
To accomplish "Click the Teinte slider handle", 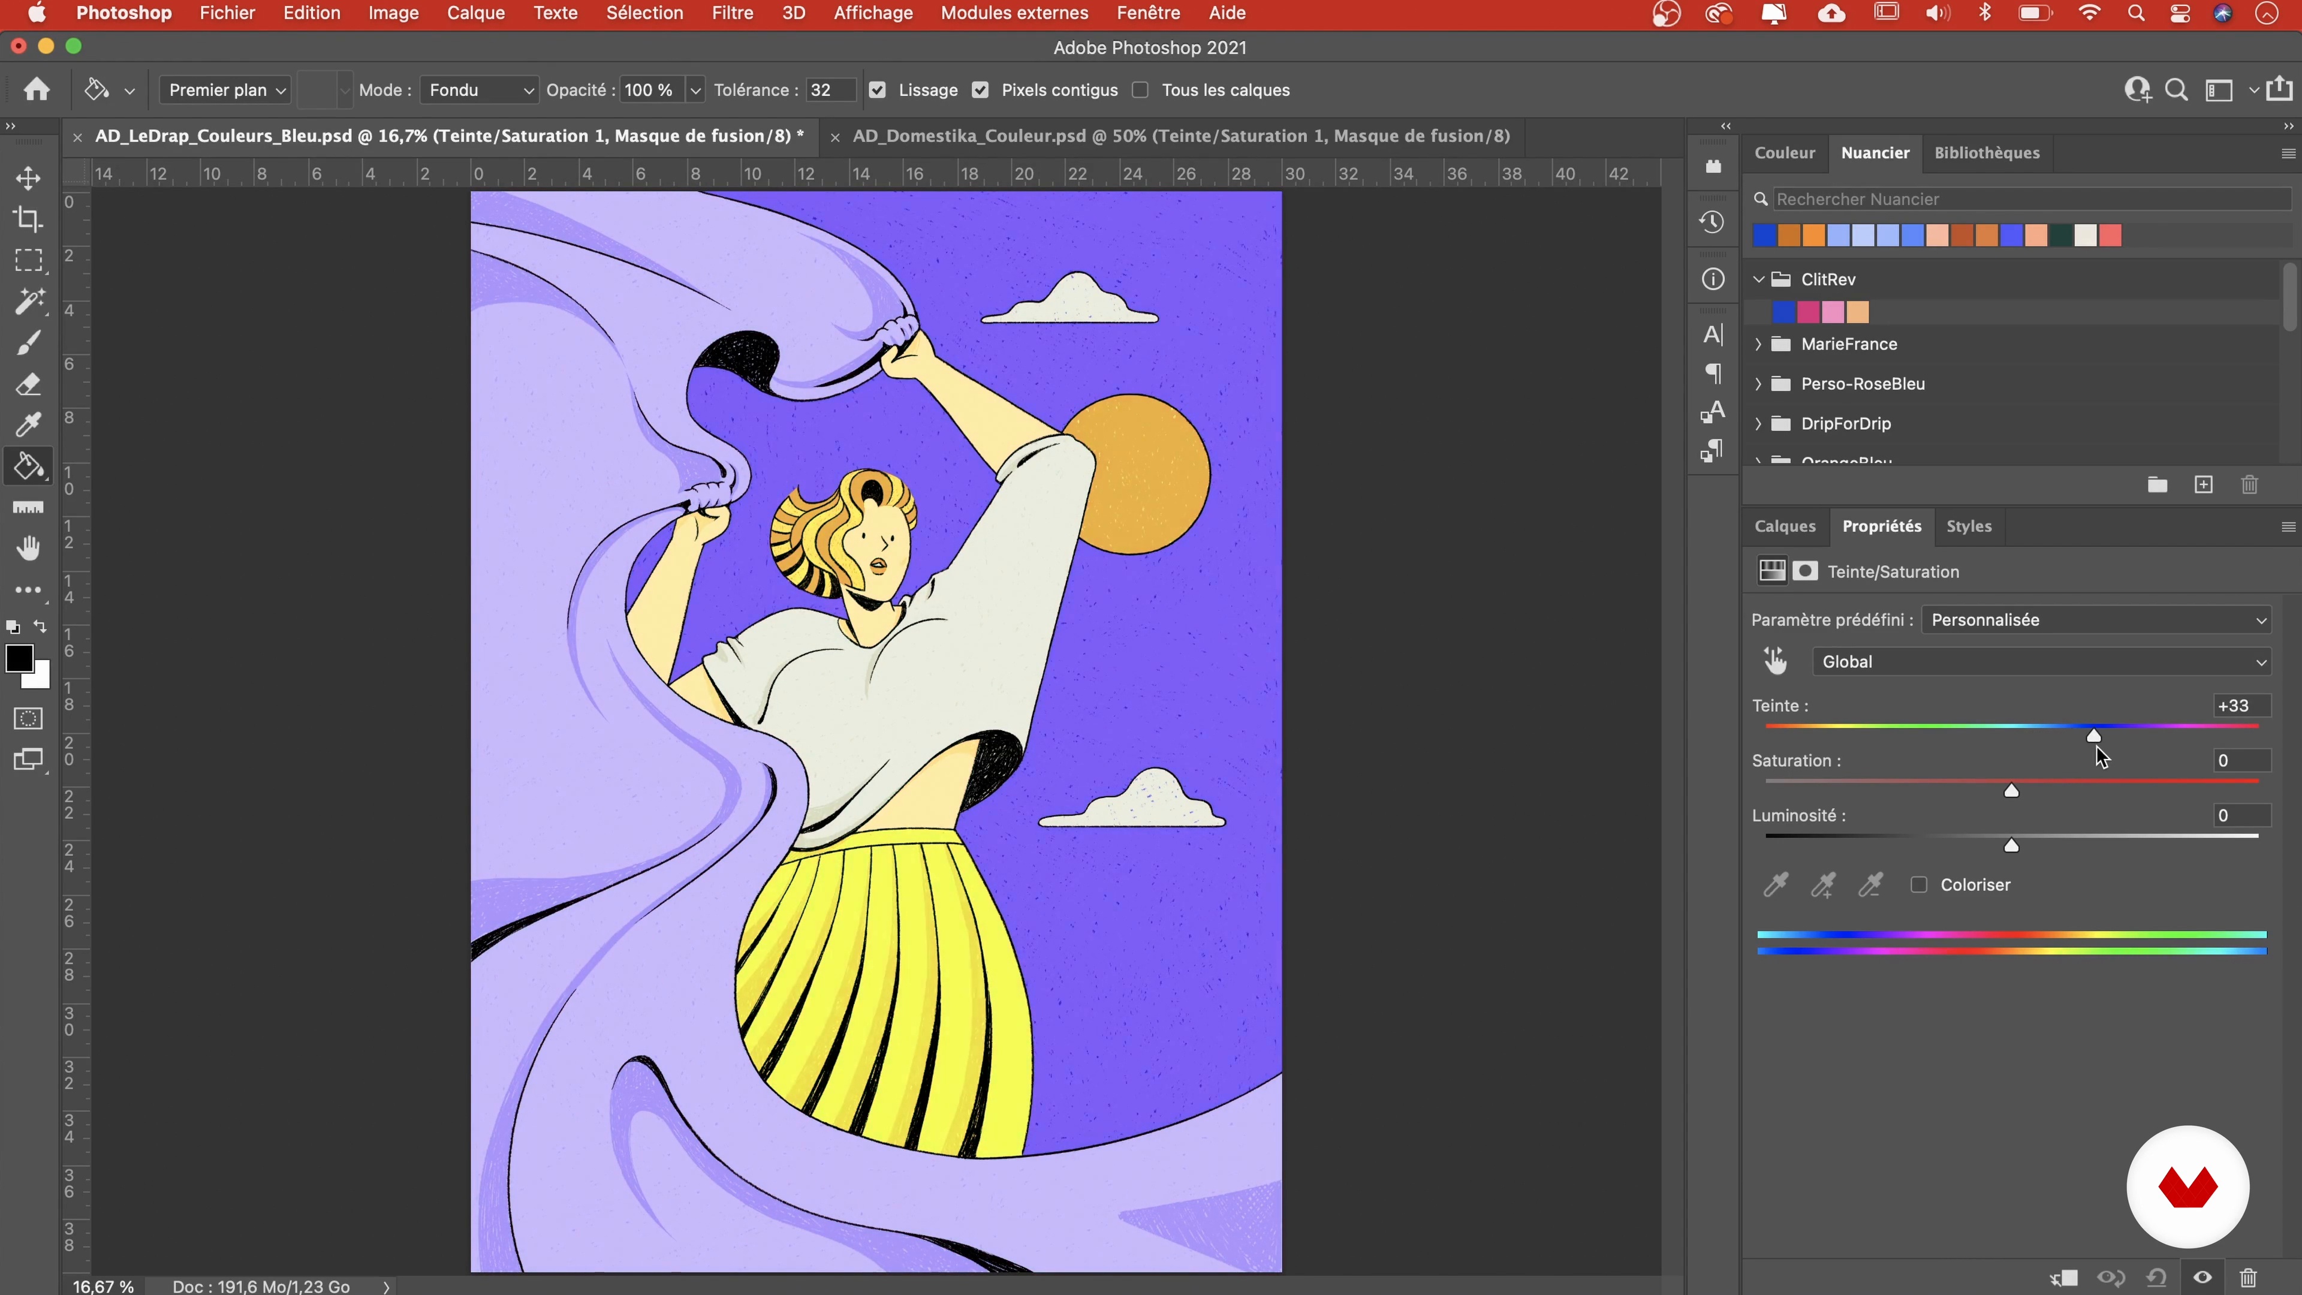I will point(2094,736).
